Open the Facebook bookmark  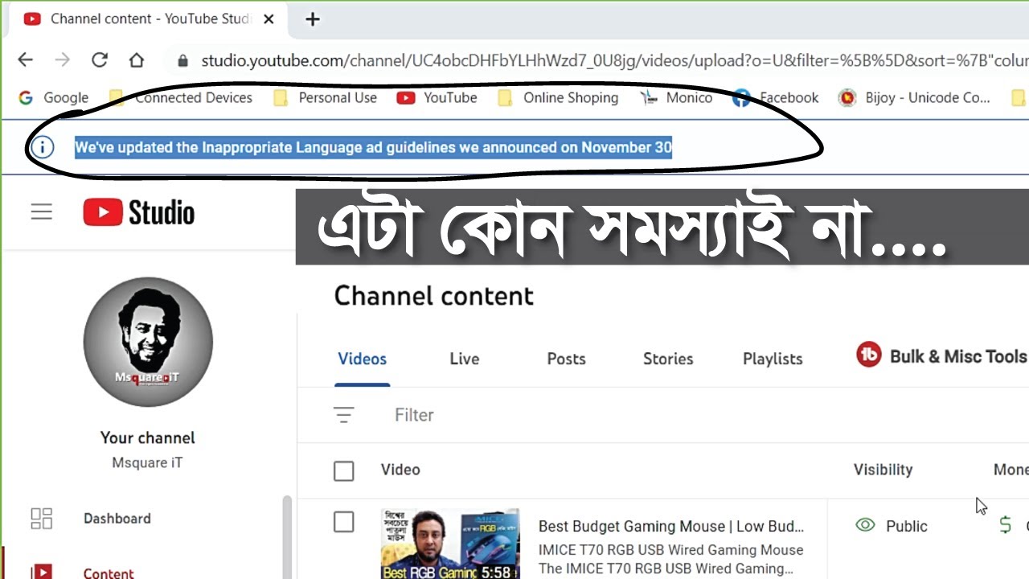(x=776, y=98)
